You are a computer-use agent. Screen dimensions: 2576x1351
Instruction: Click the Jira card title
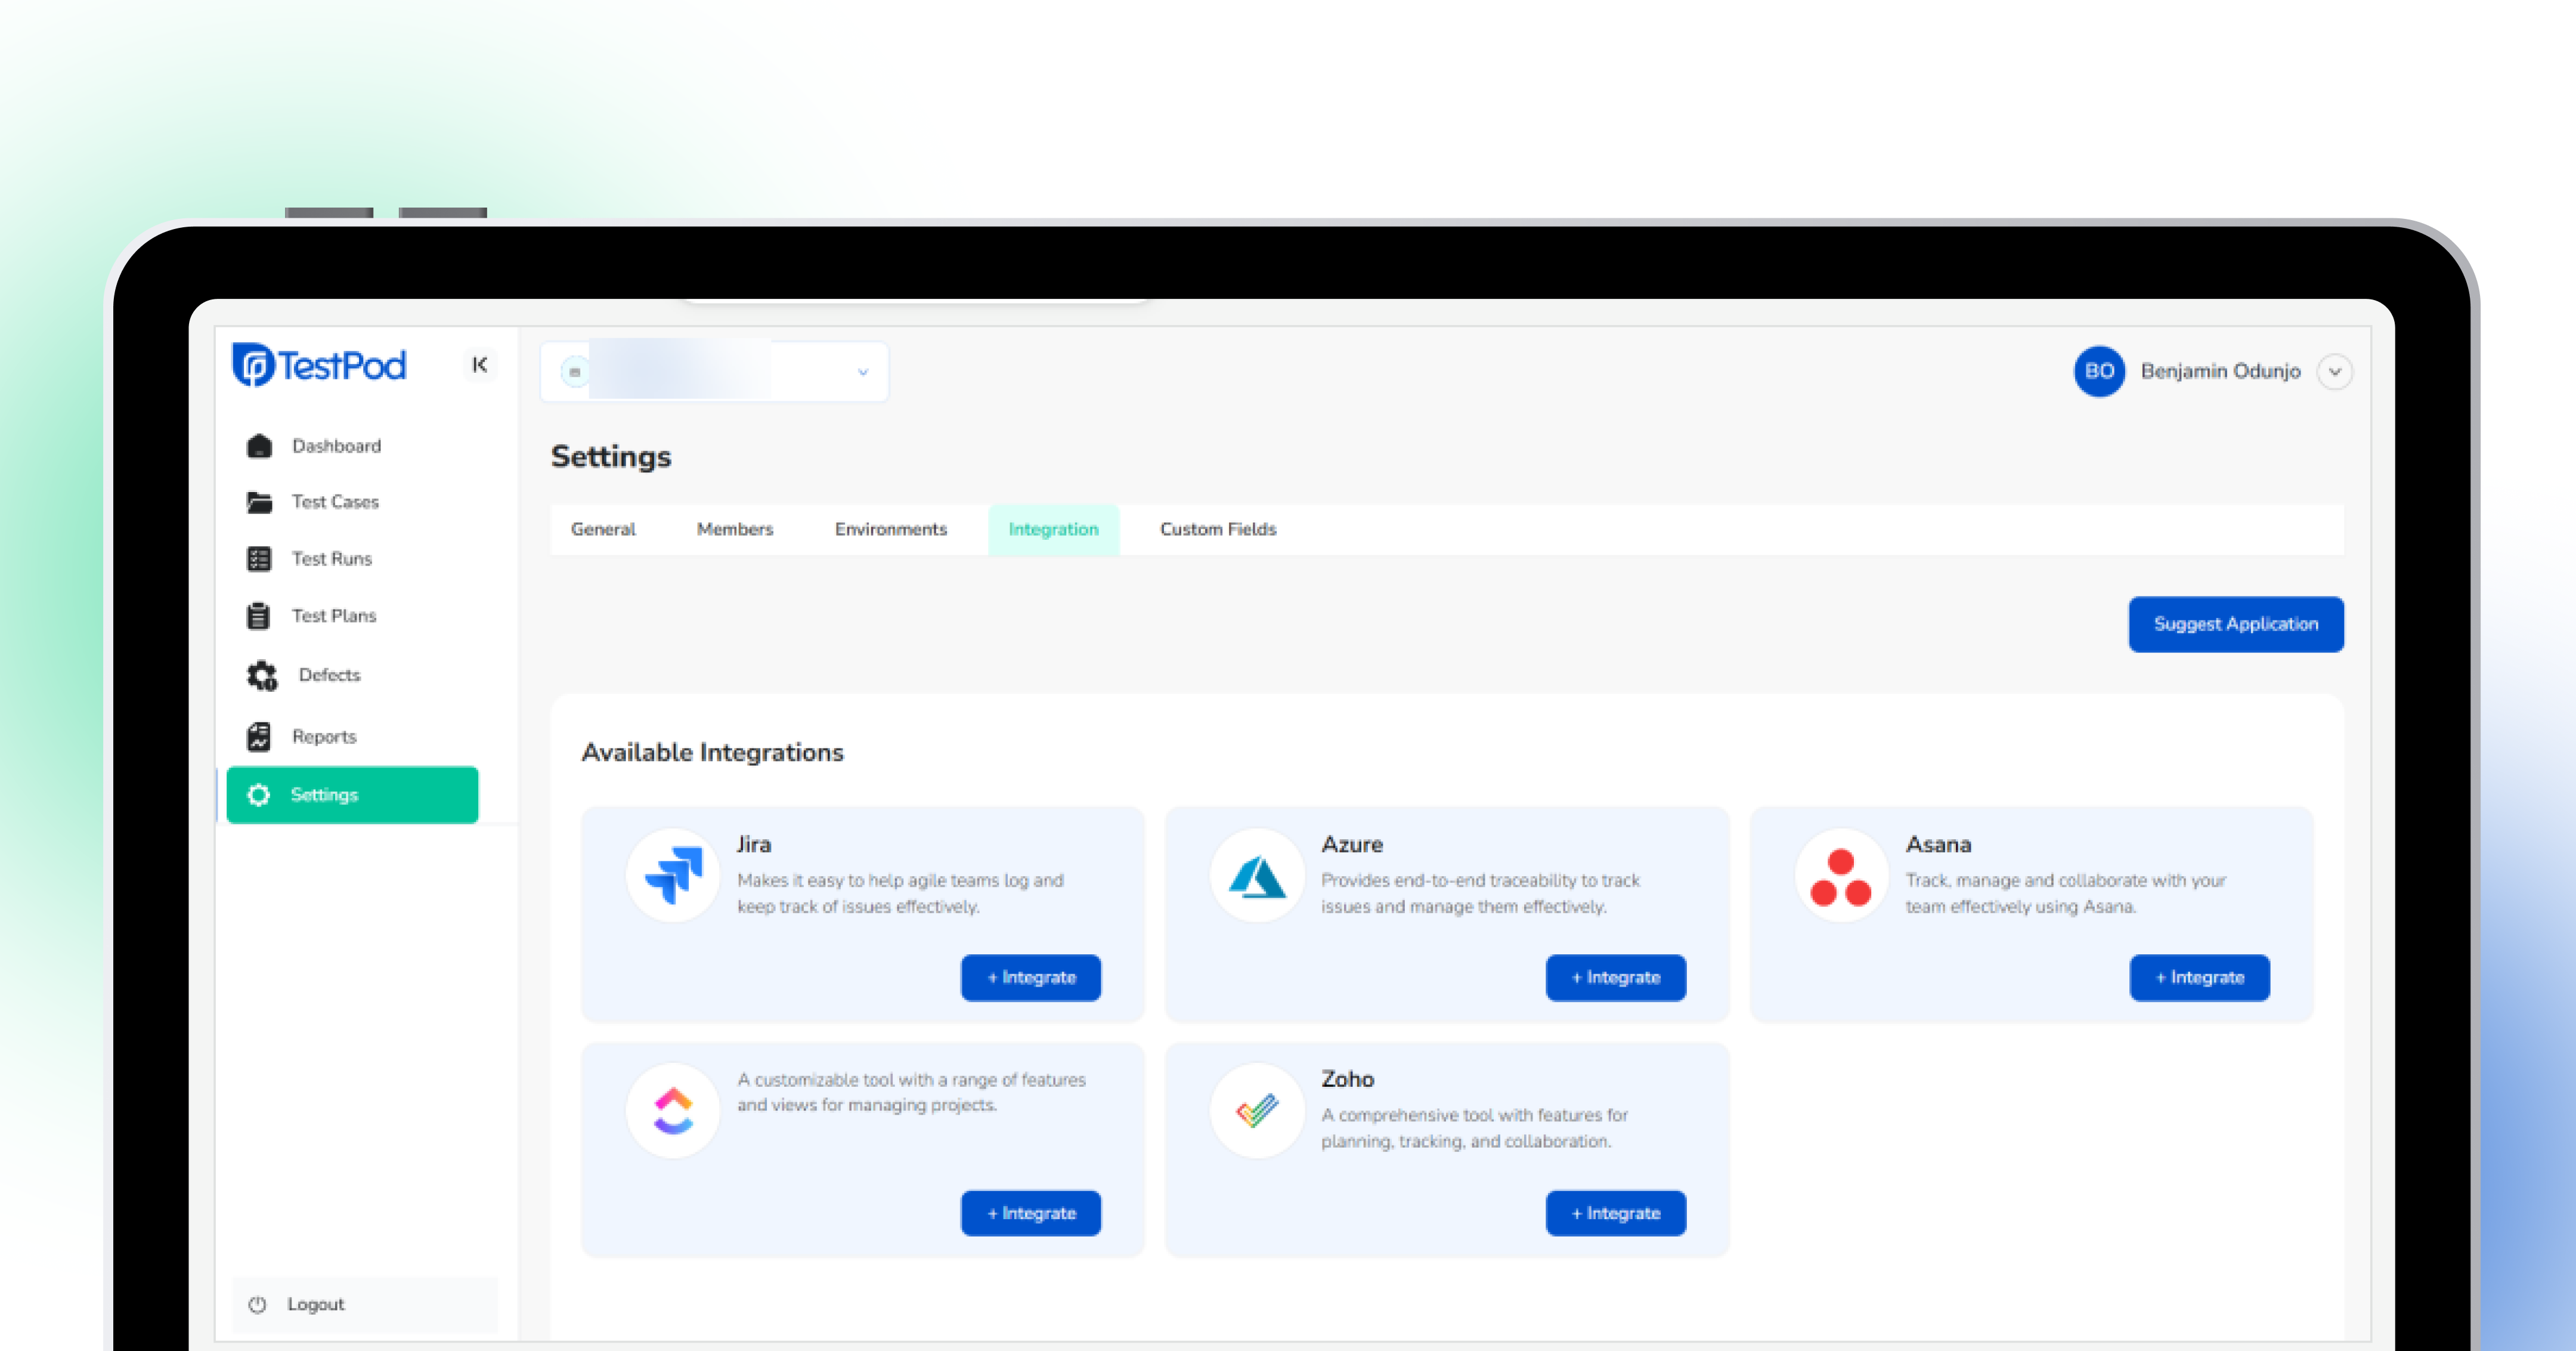pyautogui.click(x=754, y=844)
